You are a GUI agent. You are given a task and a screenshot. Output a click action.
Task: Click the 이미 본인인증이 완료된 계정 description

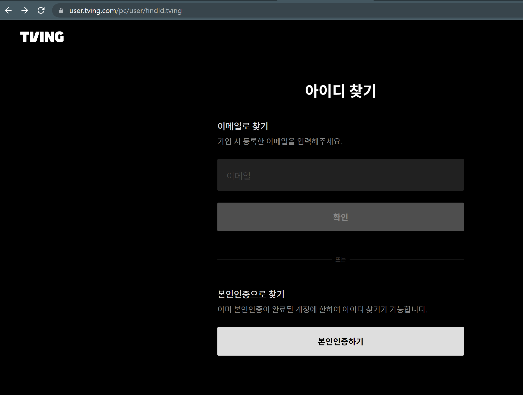[322, 309]
